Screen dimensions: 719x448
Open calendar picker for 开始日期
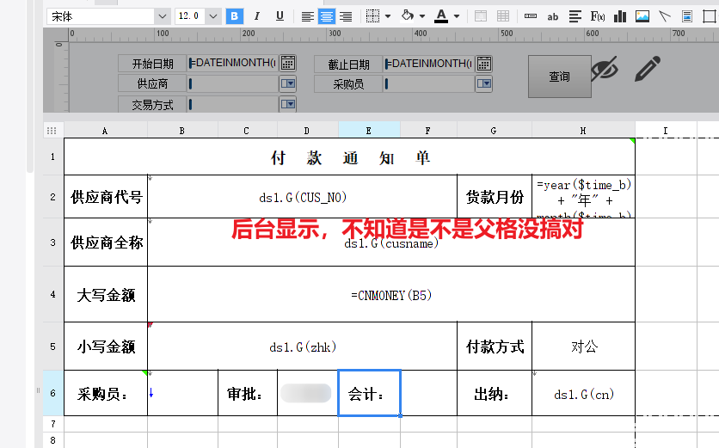click(x=288, y=63)
